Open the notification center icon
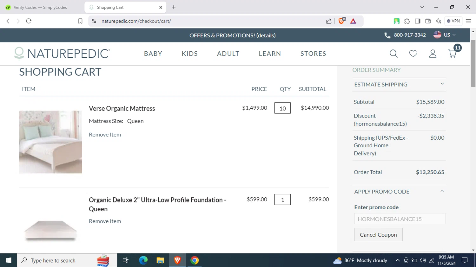The width and height of the screenshot is (476, 267). pyautogui.click(x=465, y=260)
